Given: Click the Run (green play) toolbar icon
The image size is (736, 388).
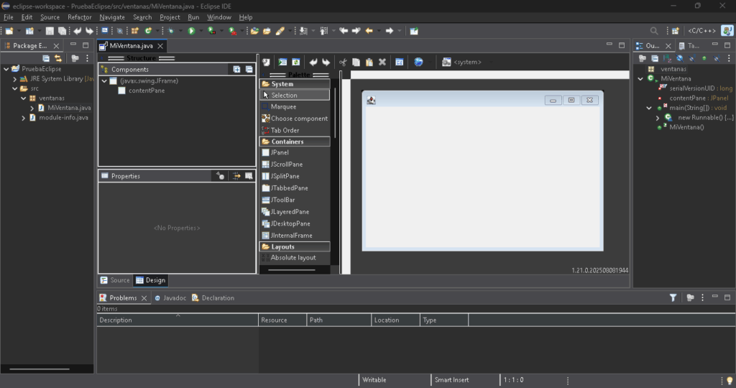Looking at the screenshot, I should pyautogui.click(x=191, y=31).
